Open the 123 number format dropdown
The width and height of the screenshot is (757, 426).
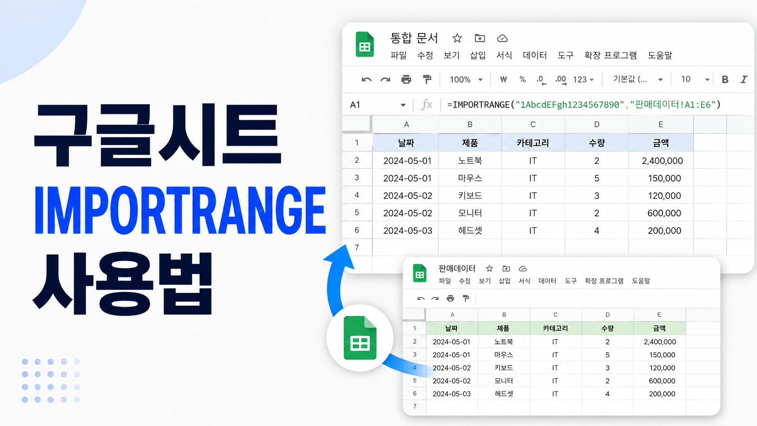[583, 80]
